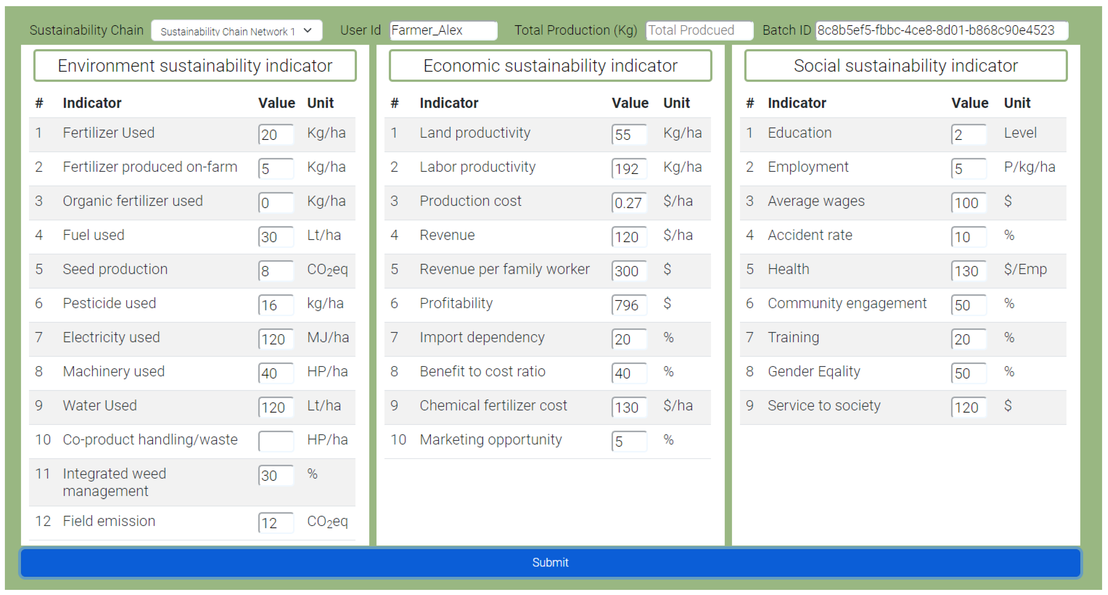Edit the Integrated weed management value
This screenshot has height=595, width=1108.
[x=276, y=475]
